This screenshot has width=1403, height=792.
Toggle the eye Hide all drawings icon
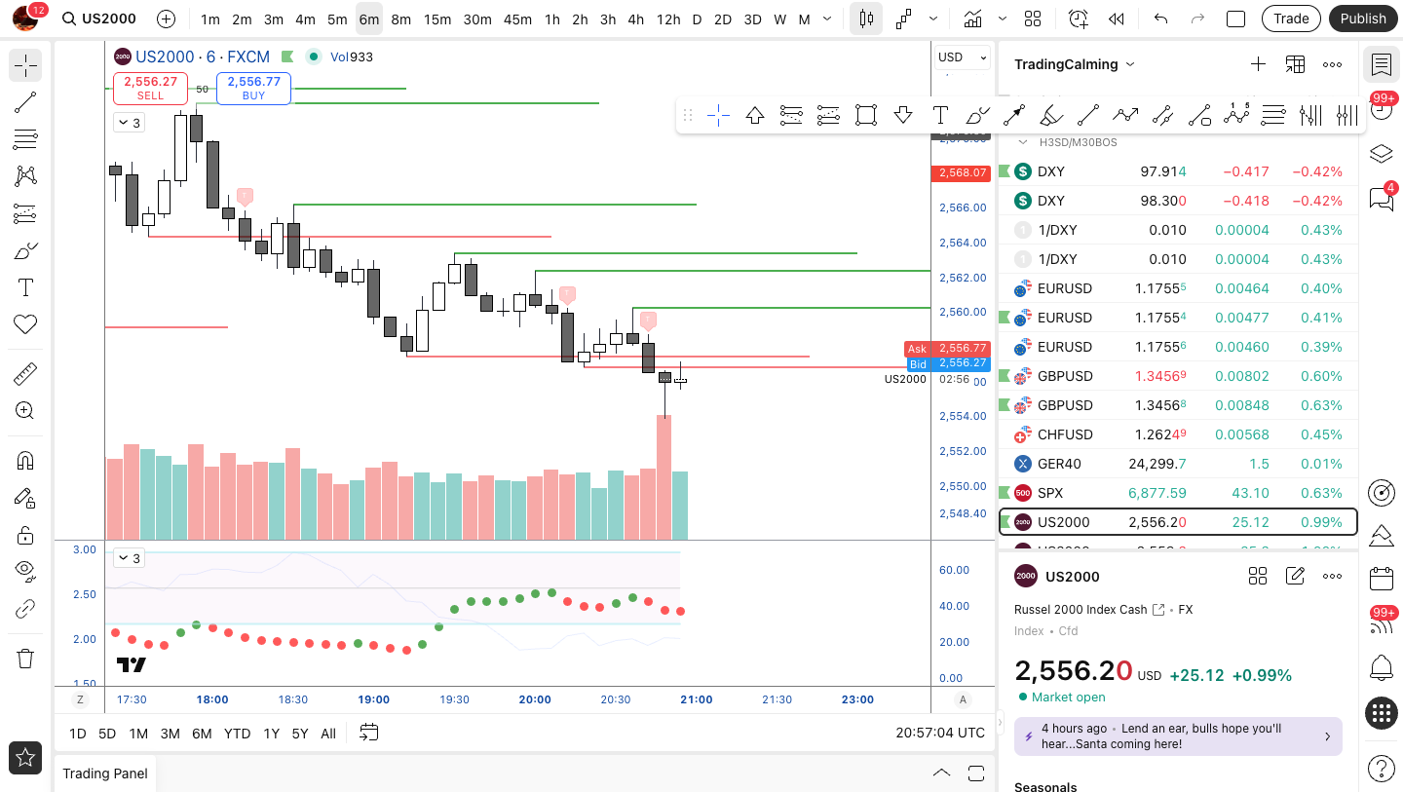coord(25,570)
